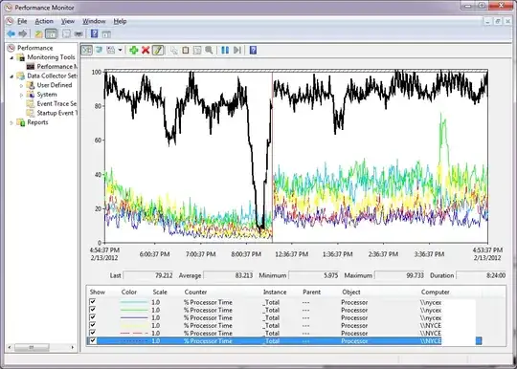This screenshot has height=369, width=517.
Task: Open the View menu
Action: [68, 21]
